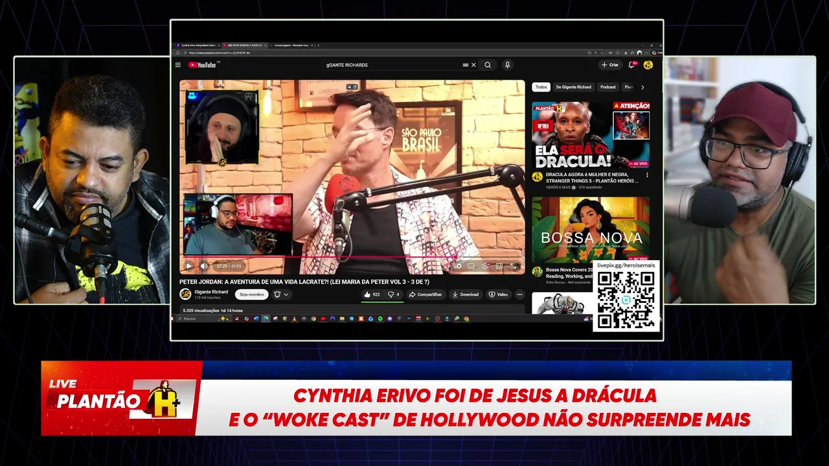Open the Edge icon in the taskbar
This screenshot has width=829, height=466.
[266, 318]
